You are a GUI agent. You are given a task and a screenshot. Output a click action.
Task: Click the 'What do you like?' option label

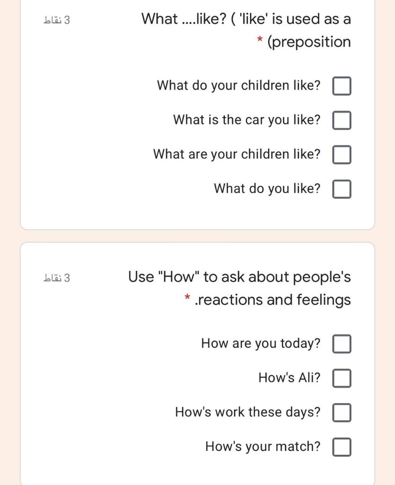pos(267,189)
